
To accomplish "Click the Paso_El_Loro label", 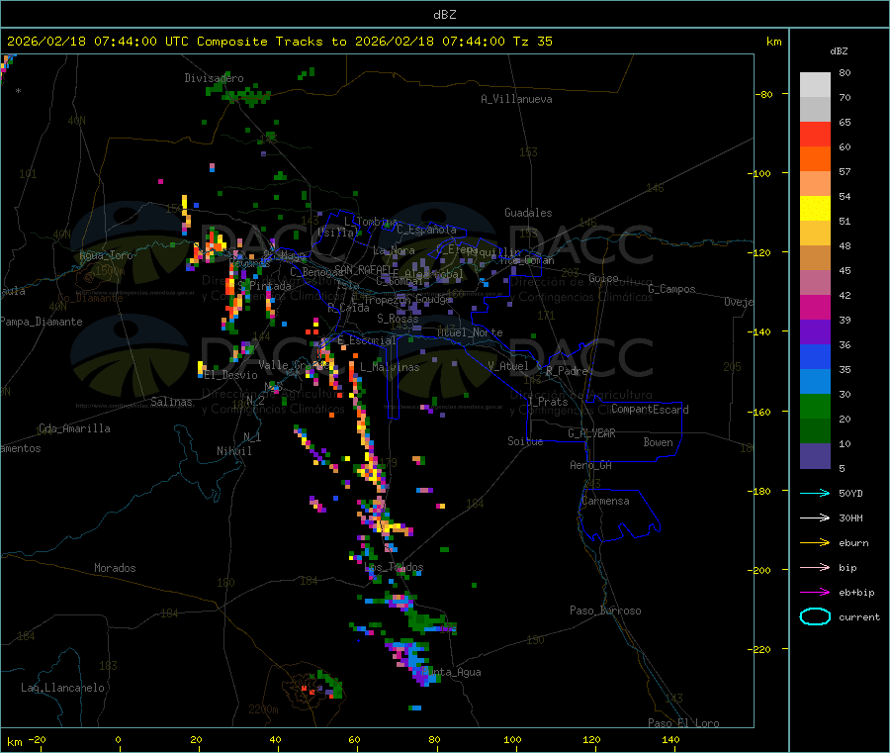I will [x=683, y=723].
